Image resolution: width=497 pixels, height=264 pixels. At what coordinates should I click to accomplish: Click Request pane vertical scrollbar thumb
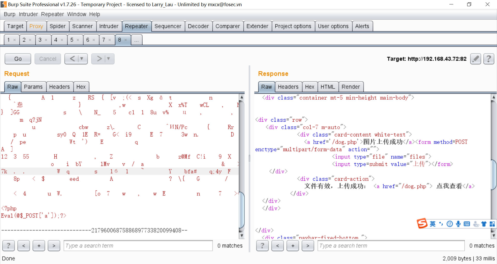[x=241, y=210]
